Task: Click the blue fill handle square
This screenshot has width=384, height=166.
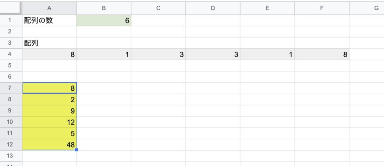Action: [x=76, y=150]
